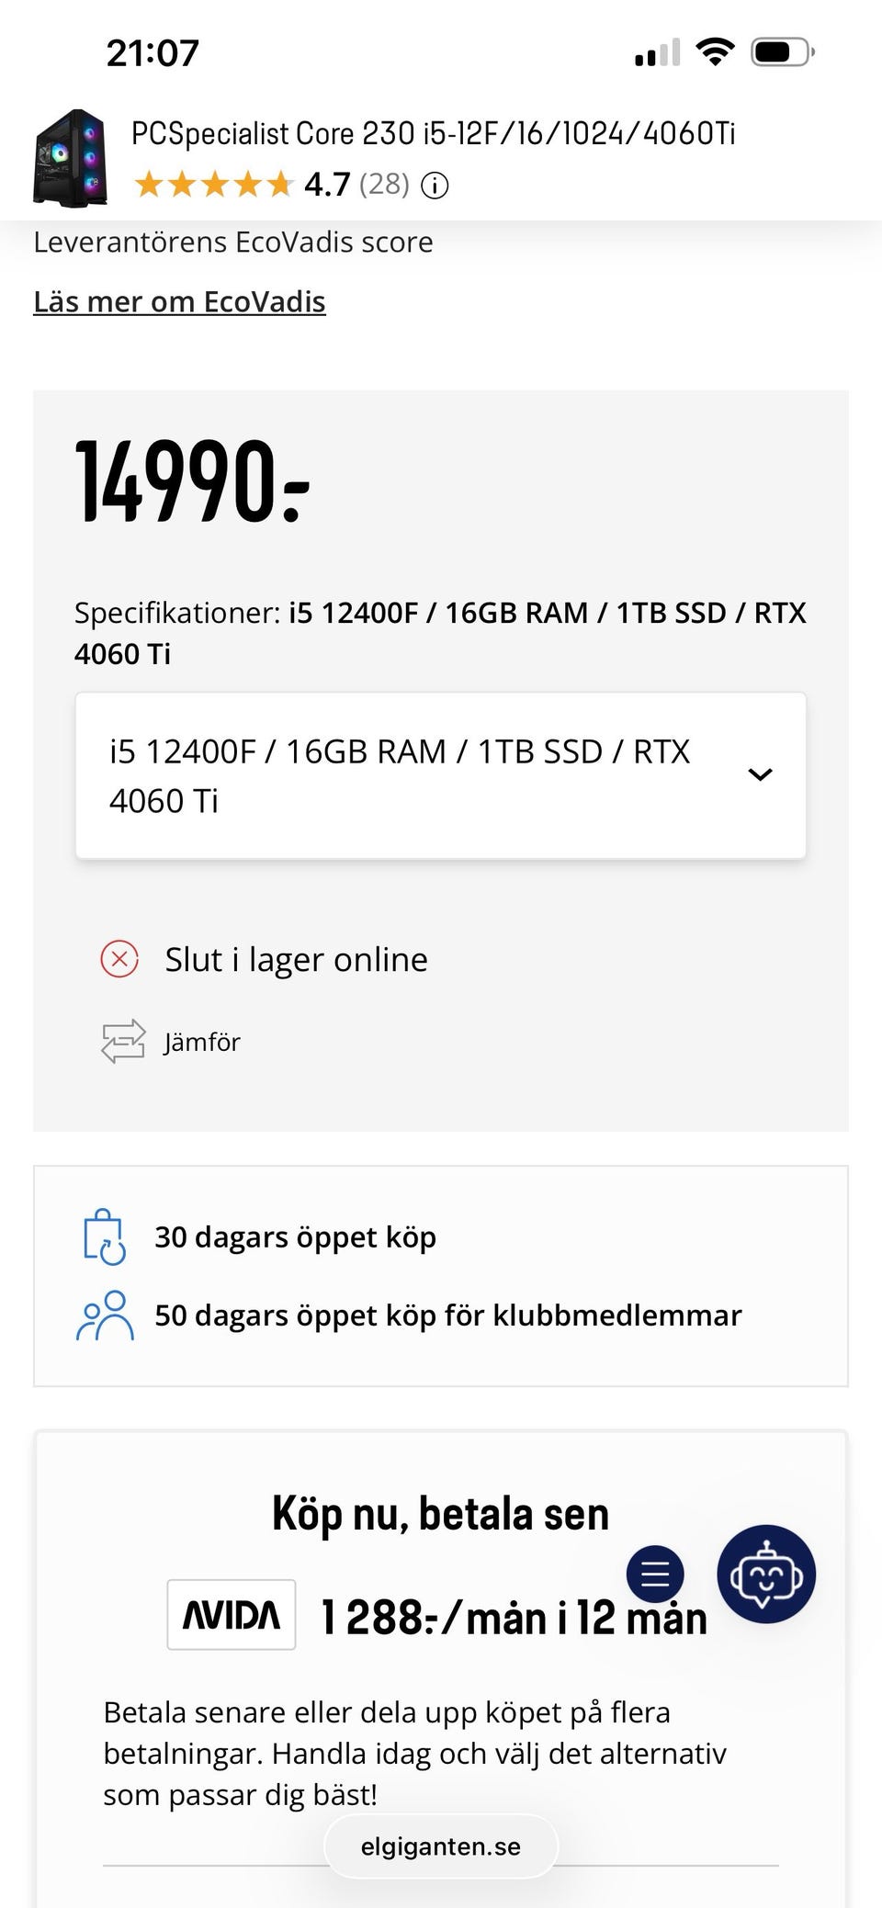Tap the PCSpecialist Core 230 product title
882x1908 pixels.
(x=433, y=134)
